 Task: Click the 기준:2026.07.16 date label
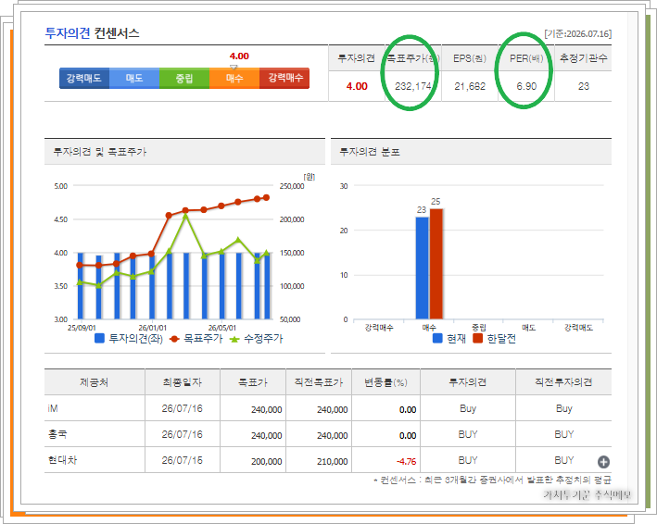tap(578, 33)
